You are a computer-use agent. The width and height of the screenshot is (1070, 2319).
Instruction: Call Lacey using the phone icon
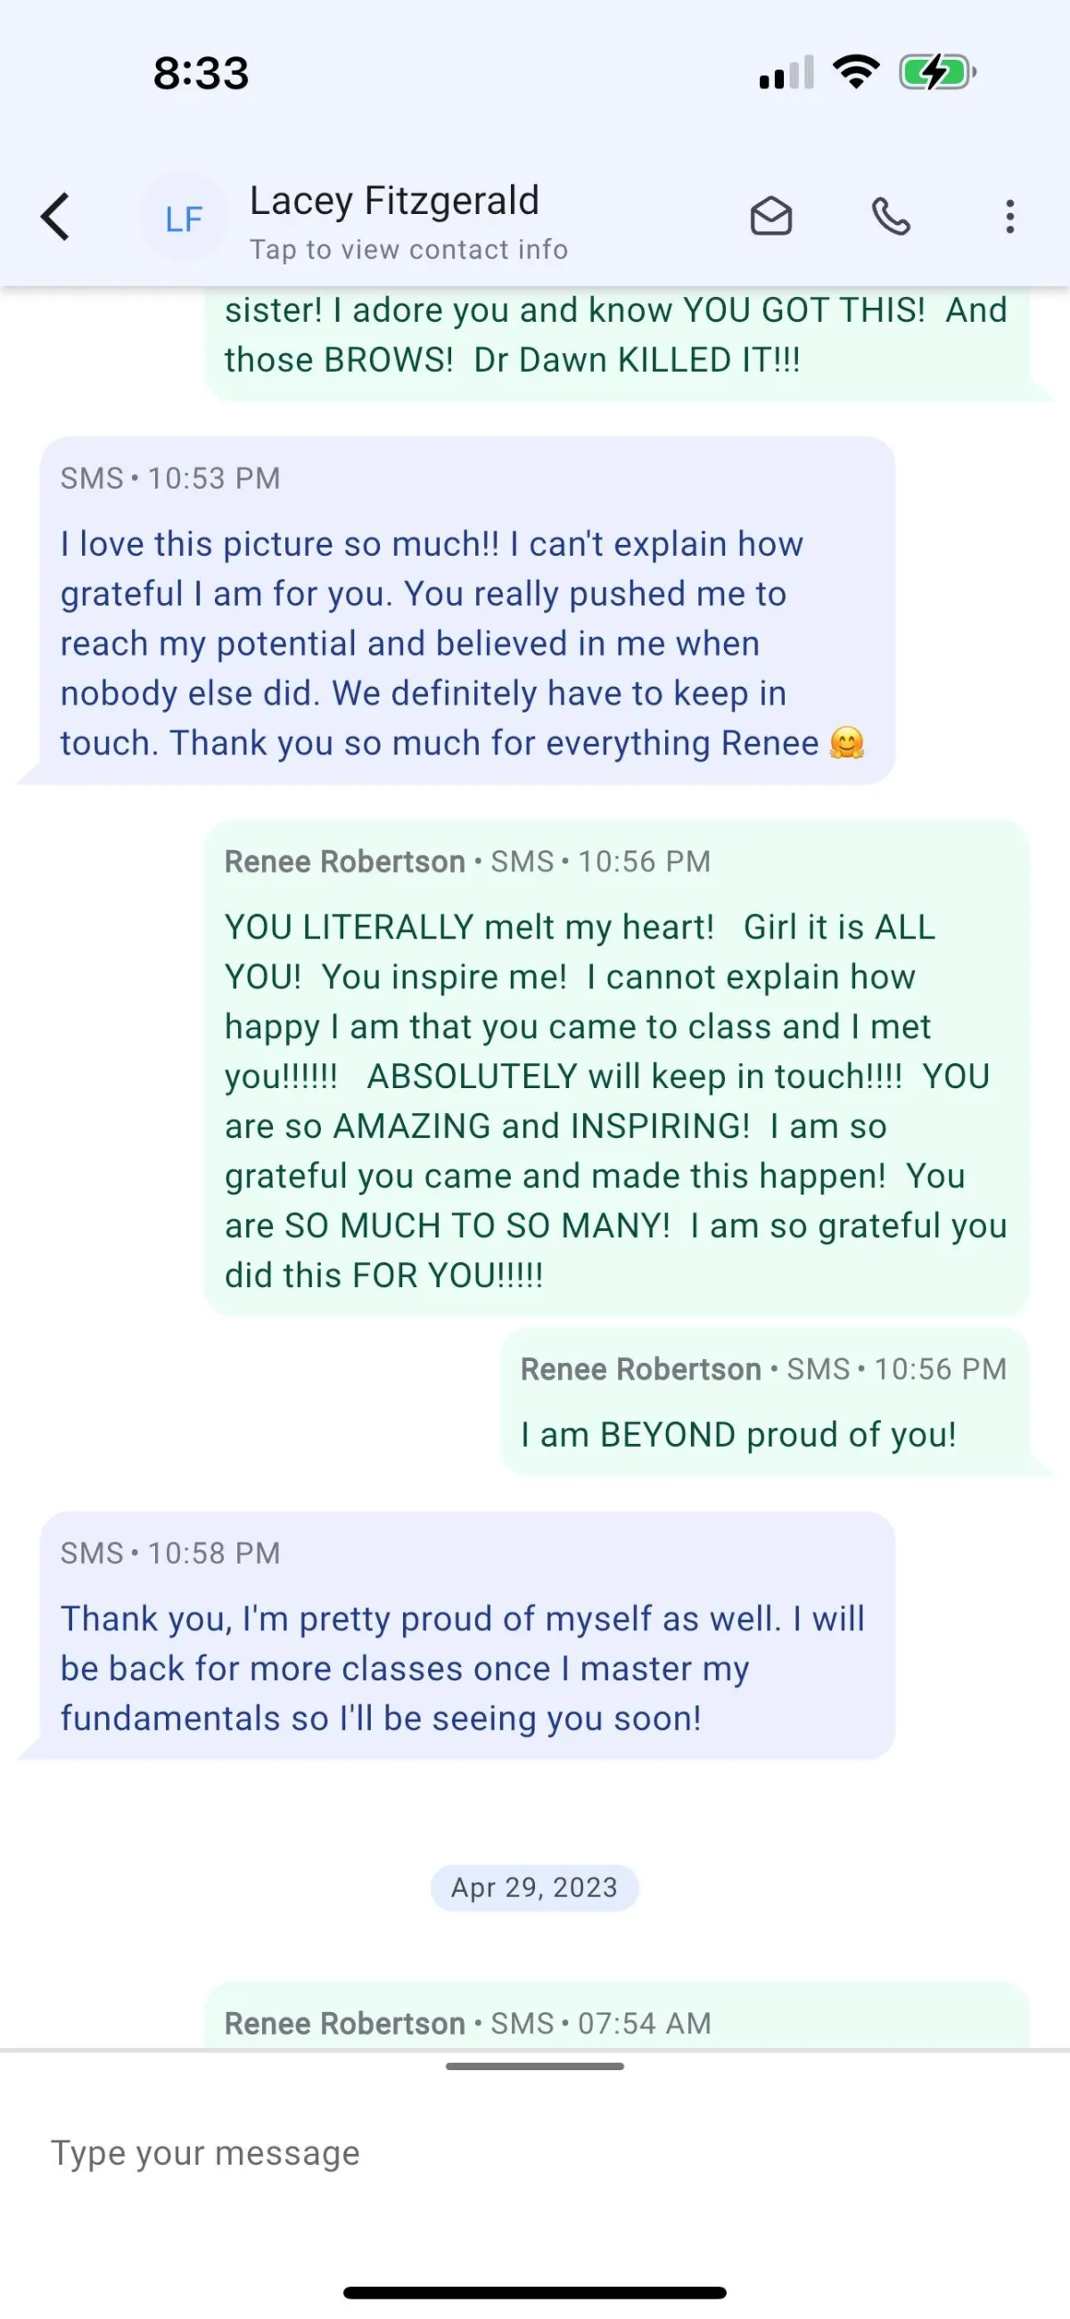pyautogui.click(x=891, y=217)
